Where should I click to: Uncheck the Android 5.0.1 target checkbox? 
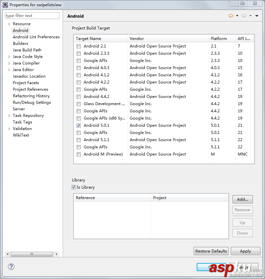point(78,125)
